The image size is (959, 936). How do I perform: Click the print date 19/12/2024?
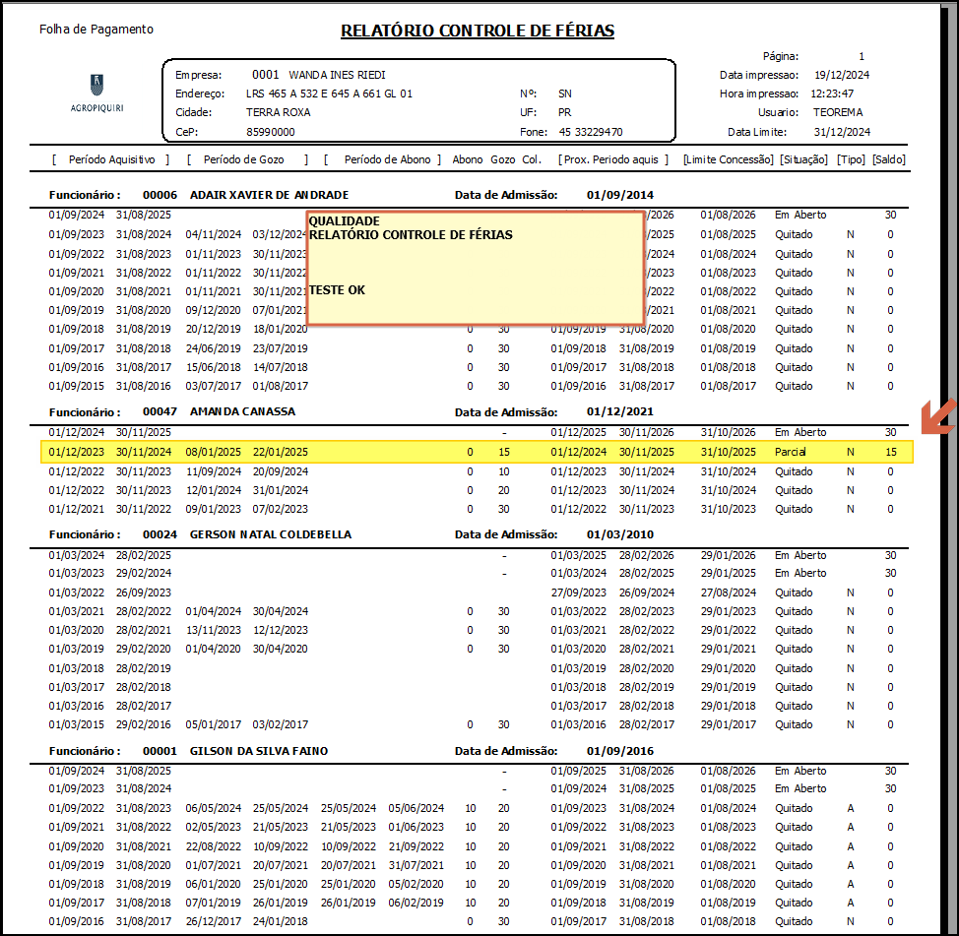click(842, 75)
